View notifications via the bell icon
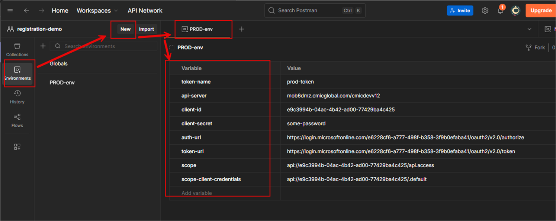 point(500,10)
